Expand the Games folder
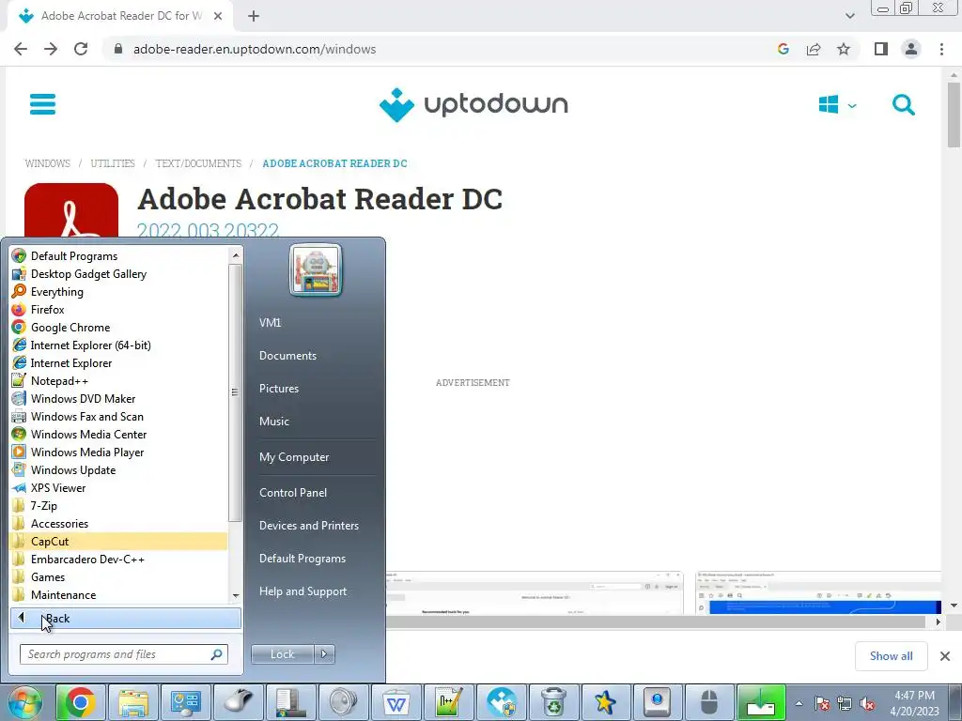Viewport: 962px width, 721px height. click(x=119, y=577)
